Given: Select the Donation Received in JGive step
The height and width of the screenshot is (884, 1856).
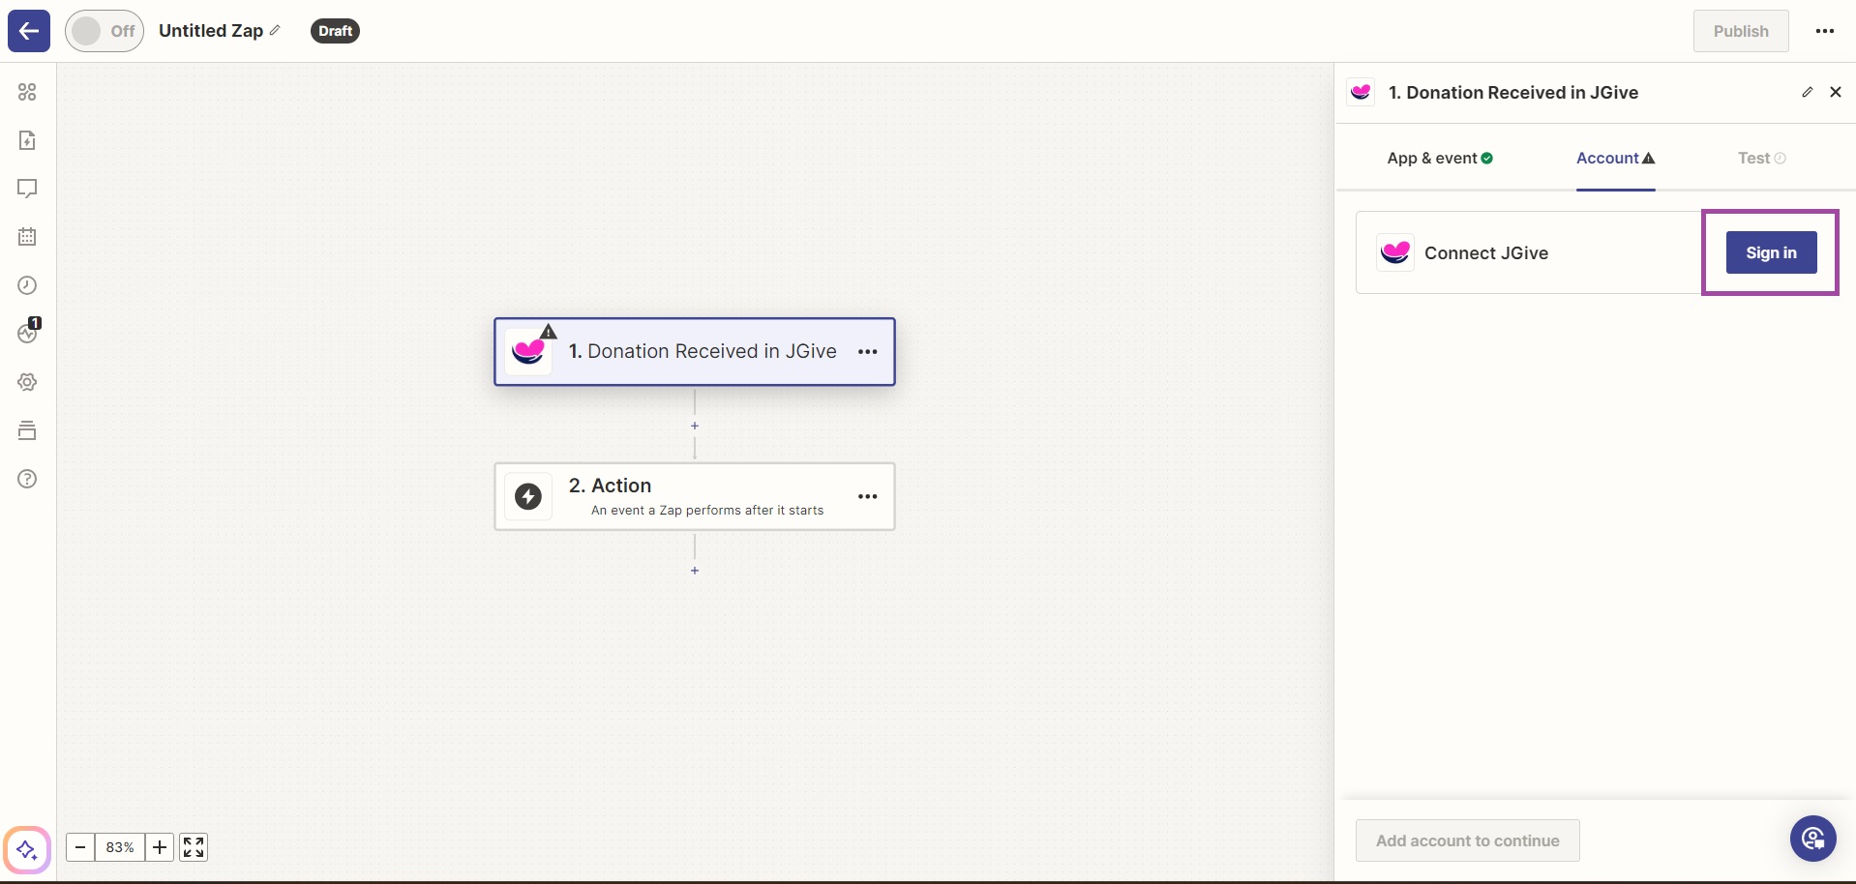Looking at the screenshot, I should click(695, 352).
